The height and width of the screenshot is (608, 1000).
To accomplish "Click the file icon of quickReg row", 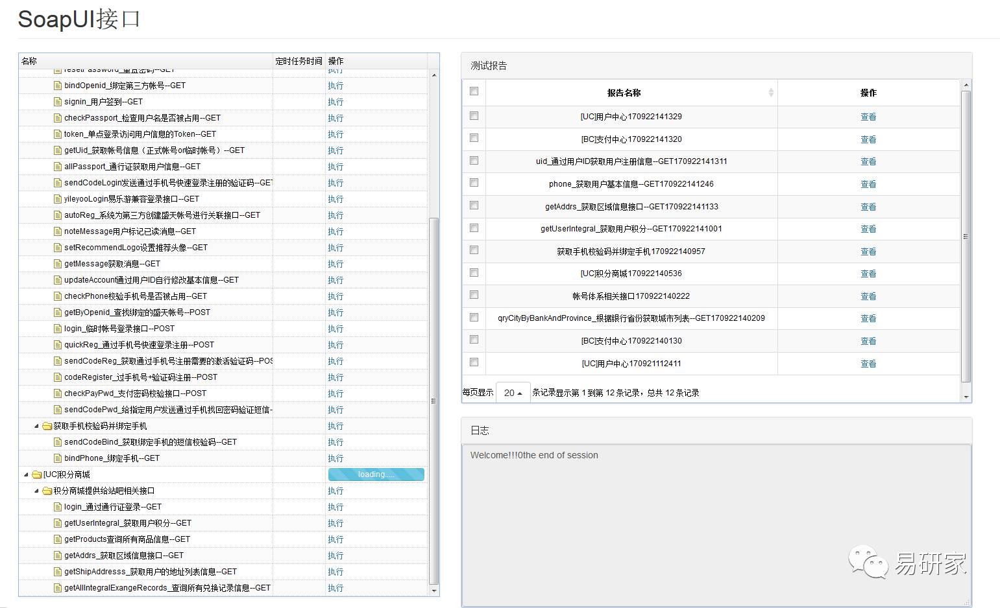I will [x=58, y=345].
